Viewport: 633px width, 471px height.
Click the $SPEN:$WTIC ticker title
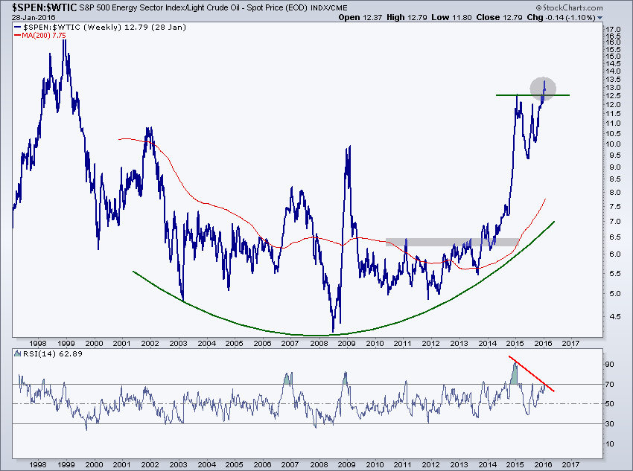(x=44, y=7)
